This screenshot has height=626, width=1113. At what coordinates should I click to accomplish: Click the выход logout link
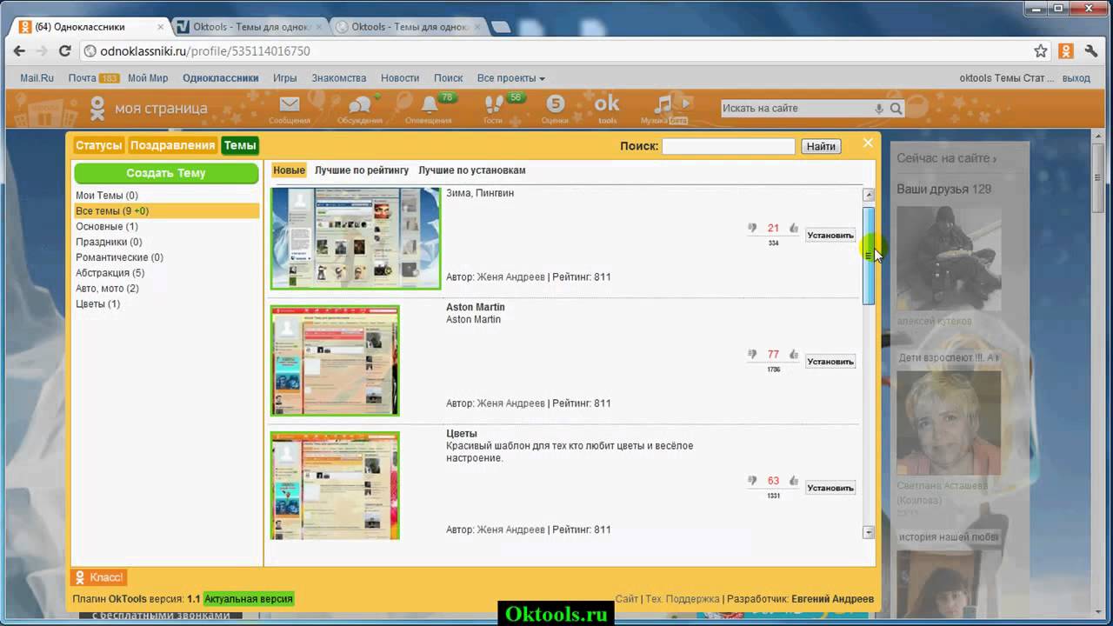pyautogui.click(x=1076, y=78)
